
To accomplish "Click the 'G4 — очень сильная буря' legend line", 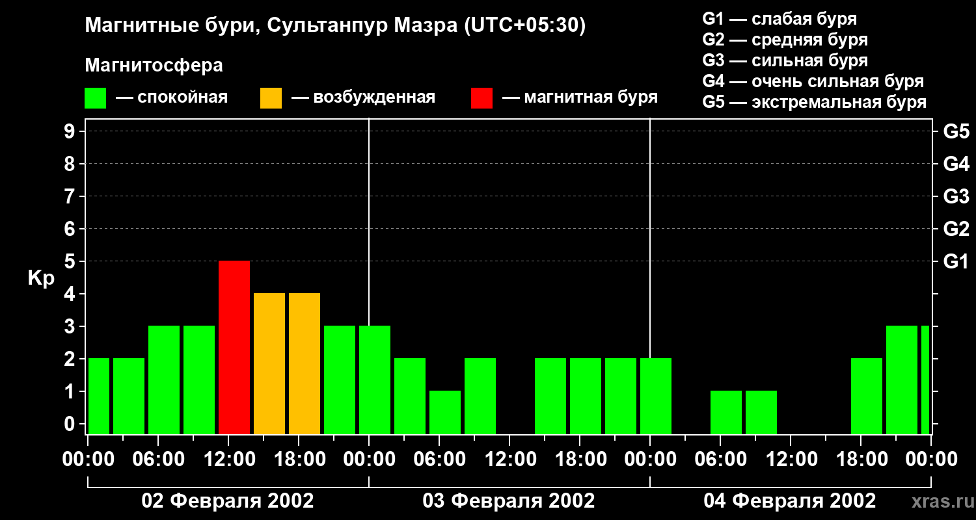I will (x=813, y=81).
